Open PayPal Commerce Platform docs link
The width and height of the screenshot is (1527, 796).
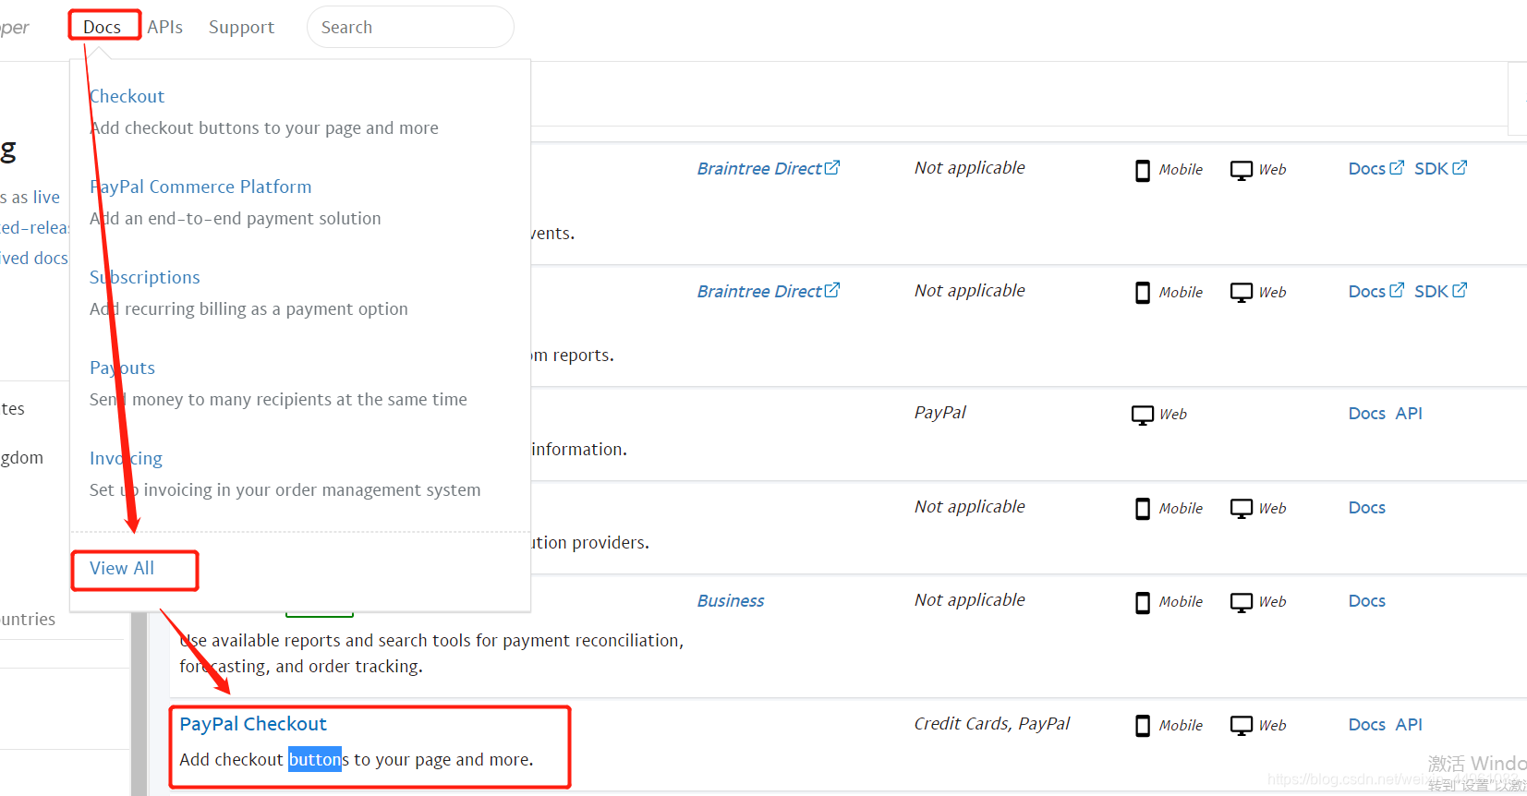click(x=200, y=187)
